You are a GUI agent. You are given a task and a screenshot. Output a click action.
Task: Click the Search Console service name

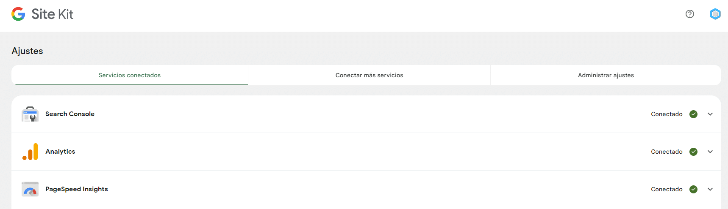tap(70, 114)
